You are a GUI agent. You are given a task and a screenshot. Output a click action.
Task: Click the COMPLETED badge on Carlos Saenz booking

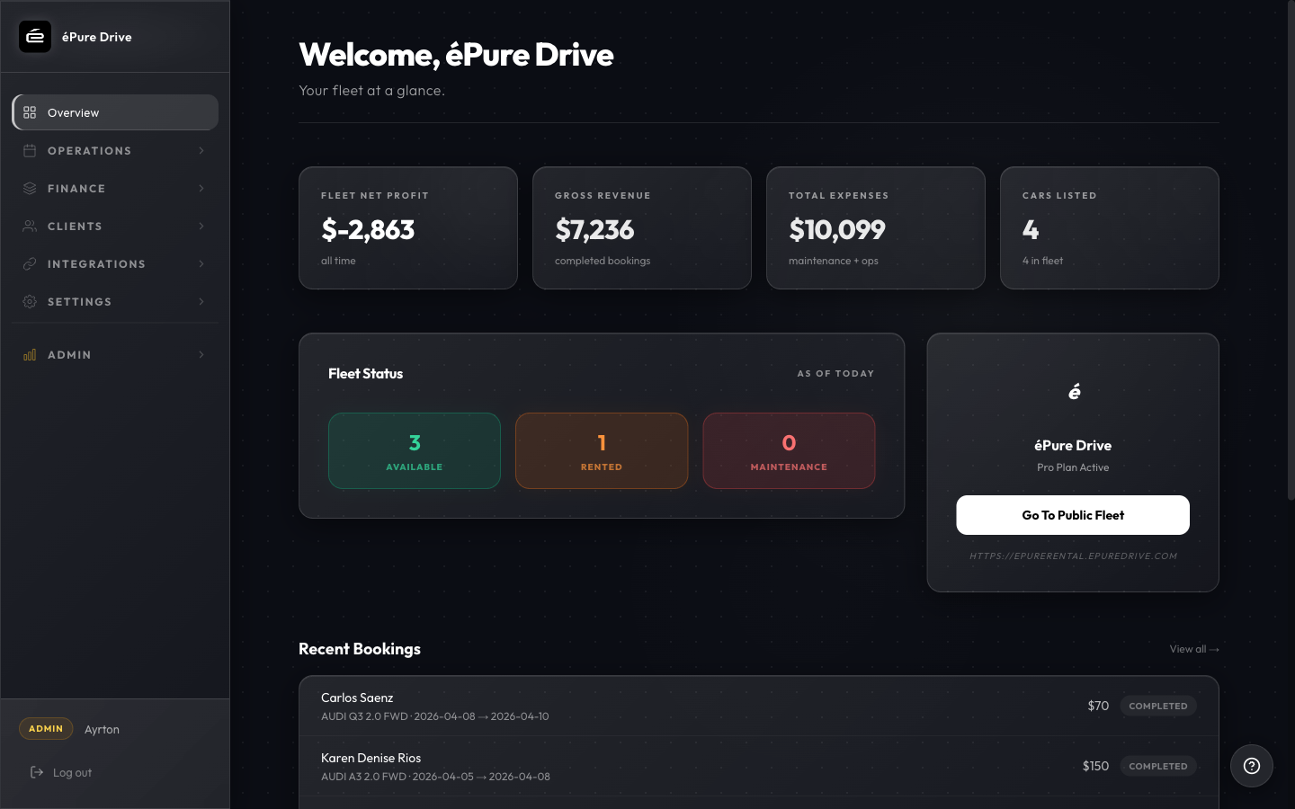point(1158,706)
